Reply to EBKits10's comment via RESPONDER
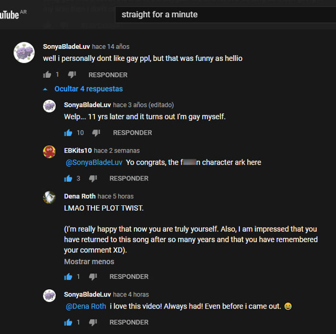The width and height of the screenshot is (336, 334). (129, 179)
